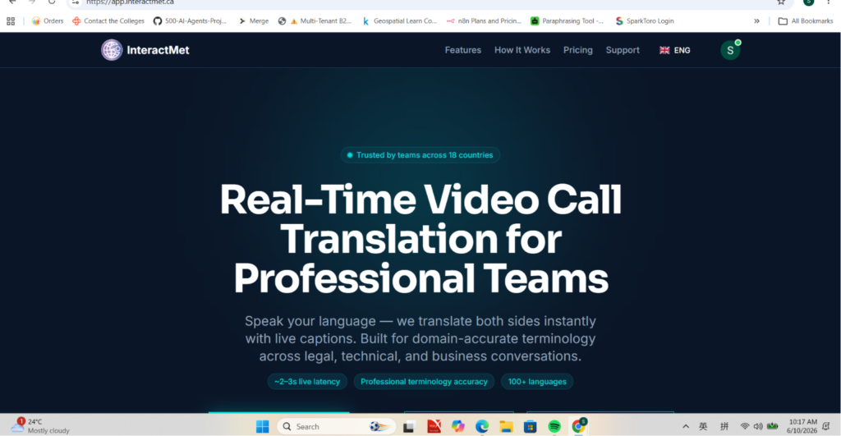Open the Orders bookmark

[48, 21]
